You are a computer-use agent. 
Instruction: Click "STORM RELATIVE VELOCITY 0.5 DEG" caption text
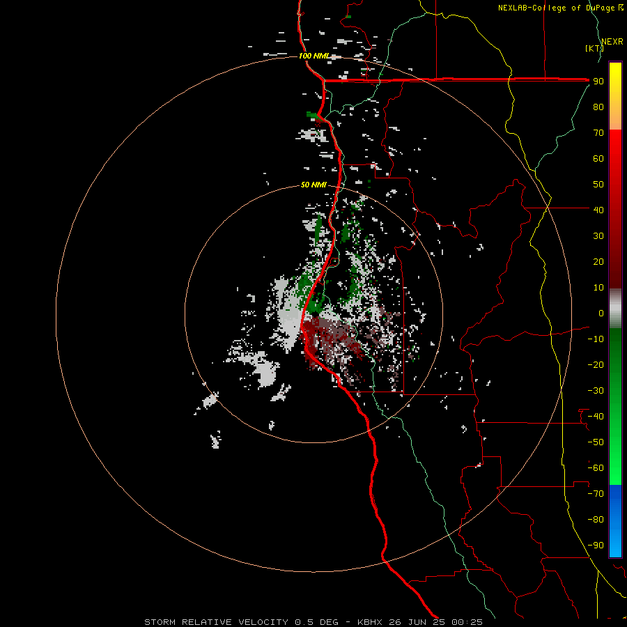pyautogui.click(x=241, y=622)
